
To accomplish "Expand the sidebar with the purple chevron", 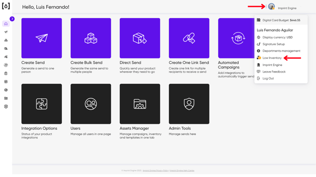I will click(12, 19).
